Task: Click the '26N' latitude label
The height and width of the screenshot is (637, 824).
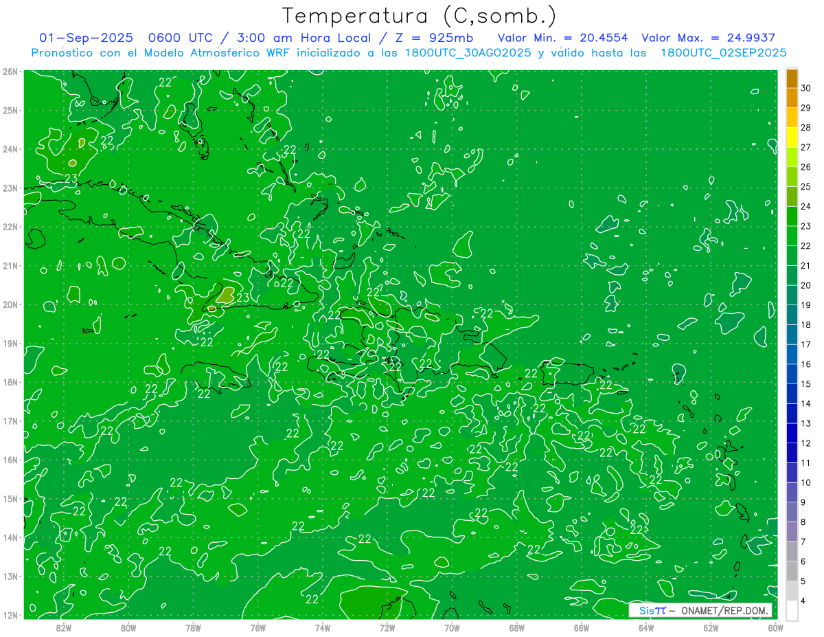Action: (x=10, y=71)
